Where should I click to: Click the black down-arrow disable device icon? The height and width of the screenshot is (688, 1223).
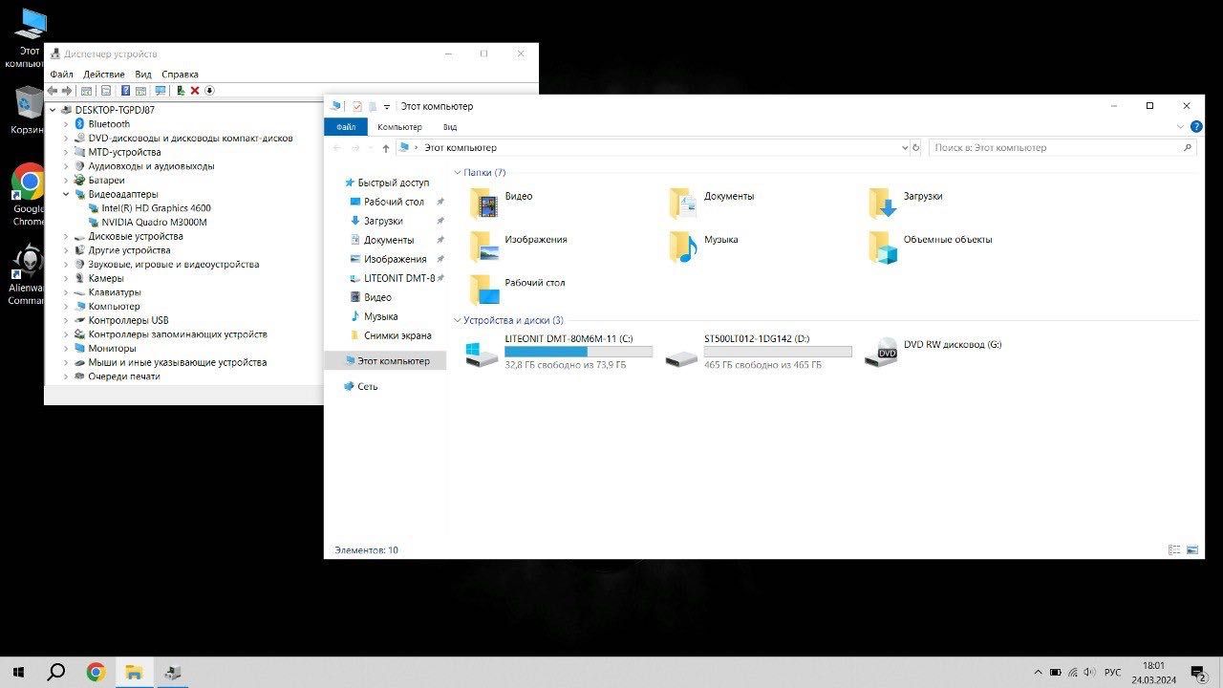(209, 91)
